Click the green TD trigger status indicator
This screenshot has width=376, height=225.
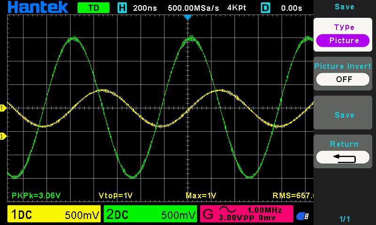click(x=94, y=8)
